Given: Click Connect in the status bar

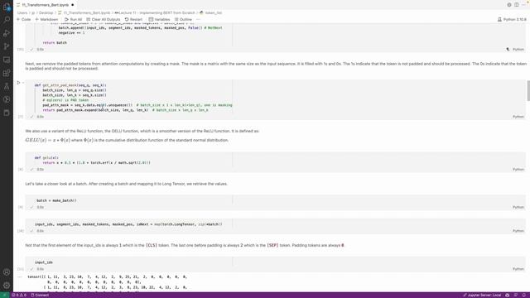Looking at the screenshot, I should coord(40,295).
